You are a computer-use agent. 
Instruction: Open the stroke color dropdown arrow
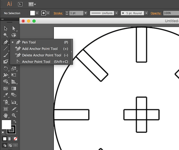coord(48,13)
